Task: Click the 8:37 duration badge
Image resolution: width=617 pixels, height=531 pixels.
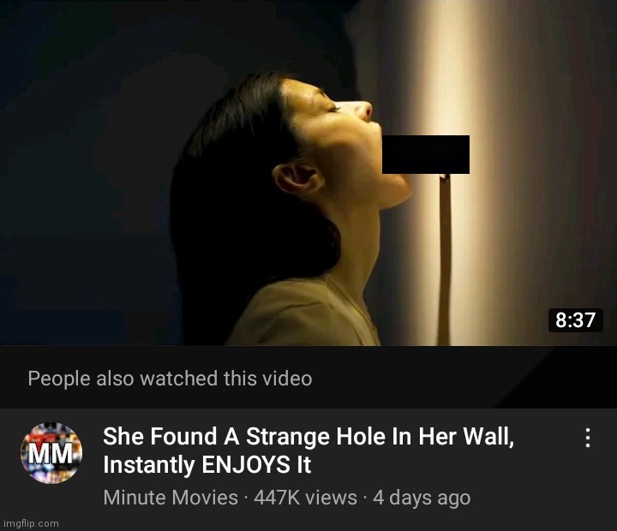Action: click(575, 319)
